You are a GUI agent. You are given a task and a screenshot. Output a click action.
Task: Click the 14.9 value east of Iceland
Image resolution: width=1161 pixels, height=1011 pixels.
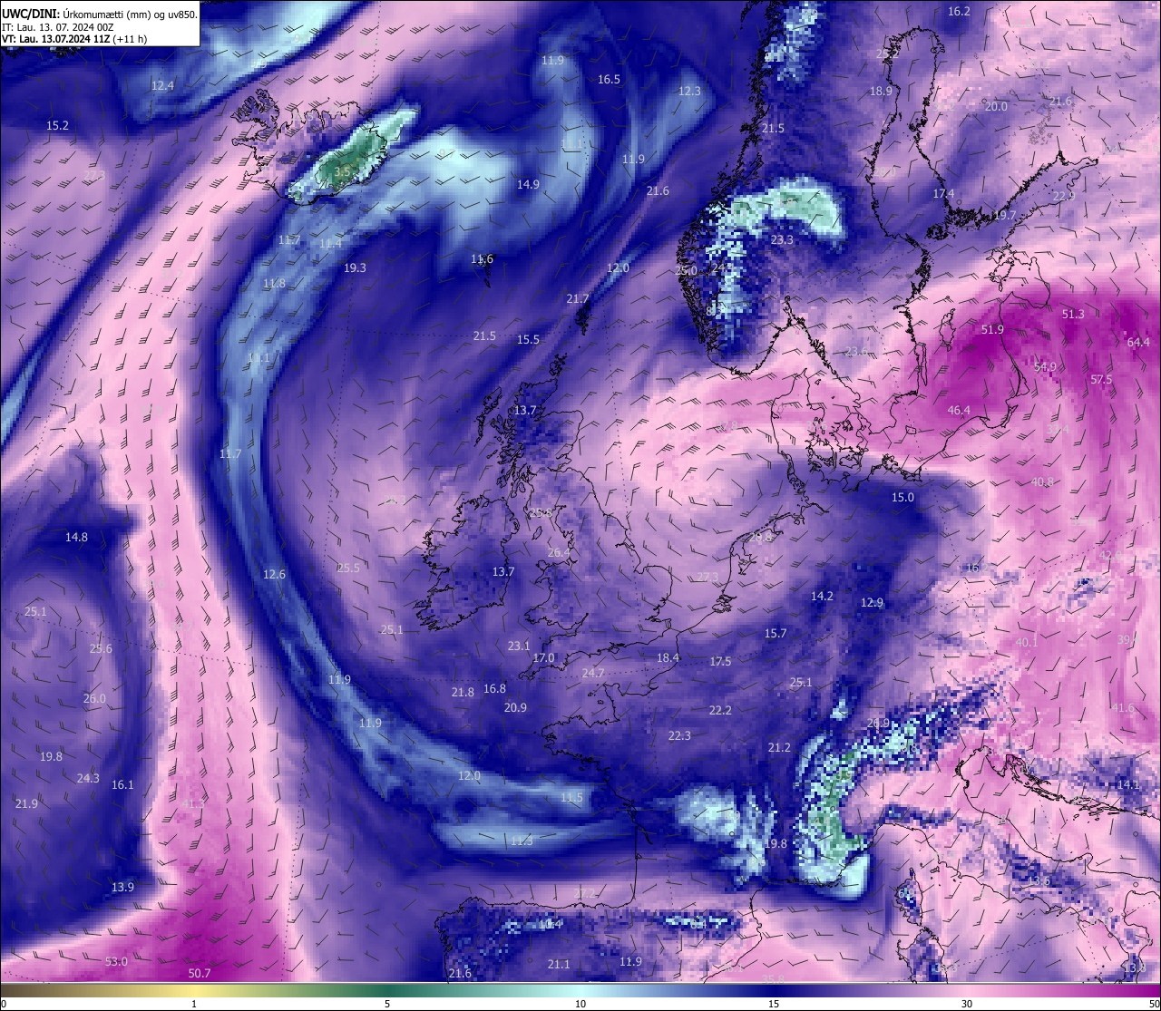[528, 184]
